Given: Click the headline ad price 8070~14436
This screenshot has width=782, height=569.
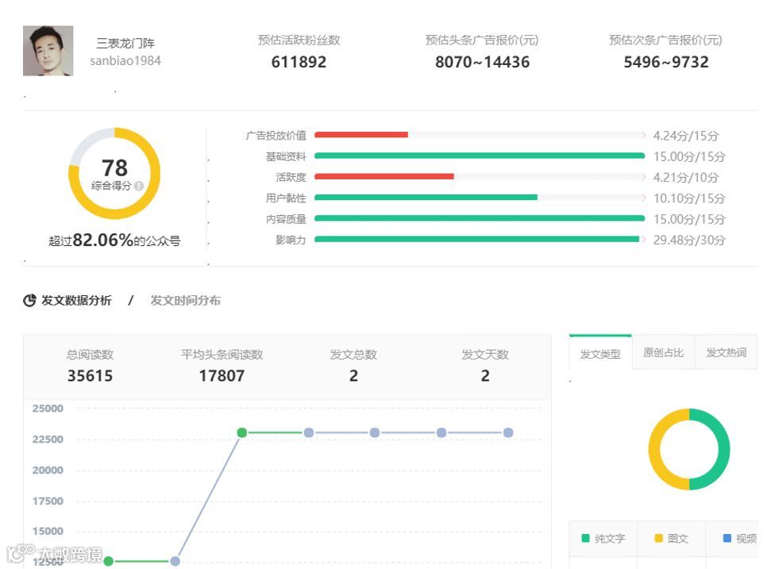Looking at the screenshot, I should pyautogui.click(x=482, y=62).
